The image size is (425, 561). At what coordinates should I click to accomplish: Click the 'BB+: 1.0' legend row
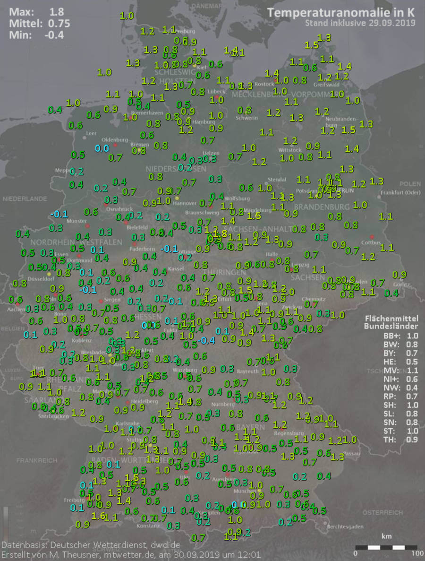(400, 336)
